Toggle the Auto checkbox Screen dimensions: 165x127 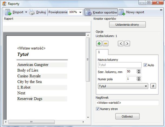[x=145, y=65]
